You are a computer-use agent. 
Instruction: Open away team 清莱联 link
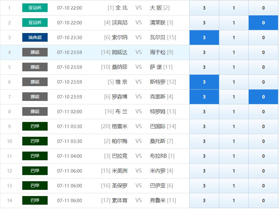[158, 23]
